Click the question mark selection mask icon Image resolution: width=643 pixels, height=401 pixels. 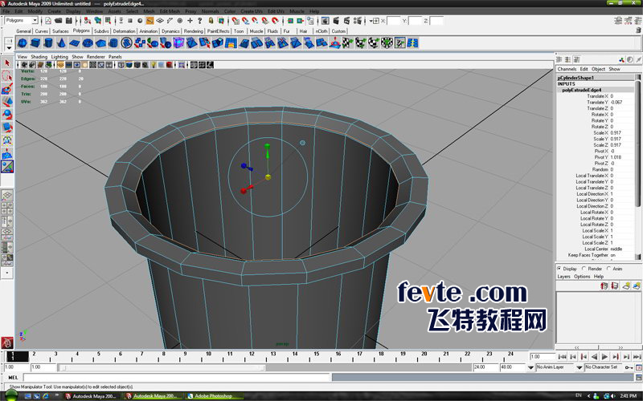(199, 21)
